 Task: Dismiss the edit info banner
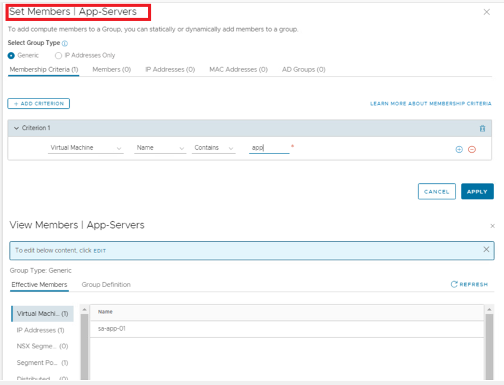(x=486, y=249)
